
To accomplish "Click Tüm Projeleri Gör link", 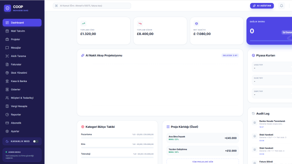I will [x=203, y=162].
